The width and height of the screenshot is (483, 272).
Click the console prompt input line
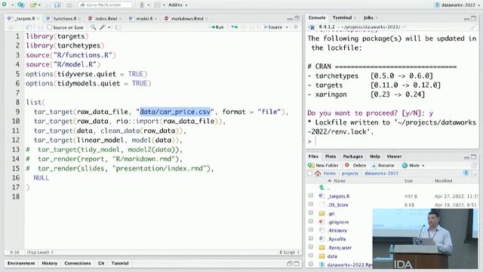click(392, 141)
